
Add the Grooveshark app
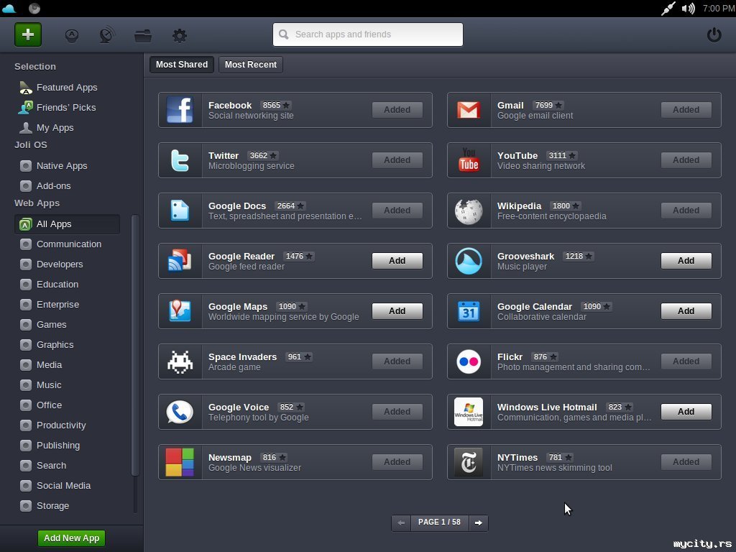click(x=686, y=260)
